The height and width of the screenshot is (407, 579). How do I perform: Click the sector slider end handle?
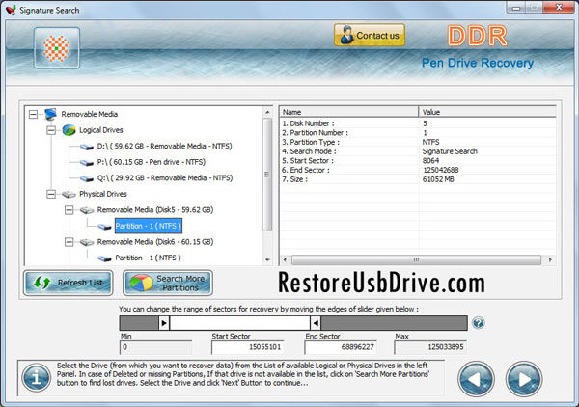pyautogui.click(x=316, y=323)
